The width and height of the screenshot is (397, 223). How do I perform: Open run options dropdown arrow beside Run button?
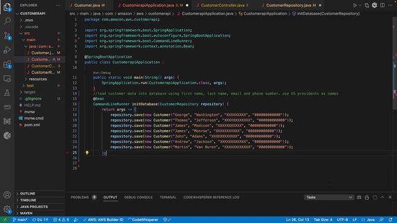coord(360,6)
